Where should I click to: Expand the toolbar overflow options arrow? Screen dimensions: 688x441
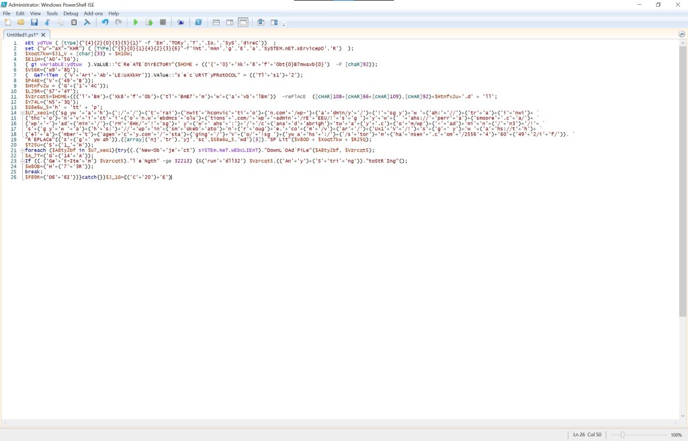click(284, 24)
